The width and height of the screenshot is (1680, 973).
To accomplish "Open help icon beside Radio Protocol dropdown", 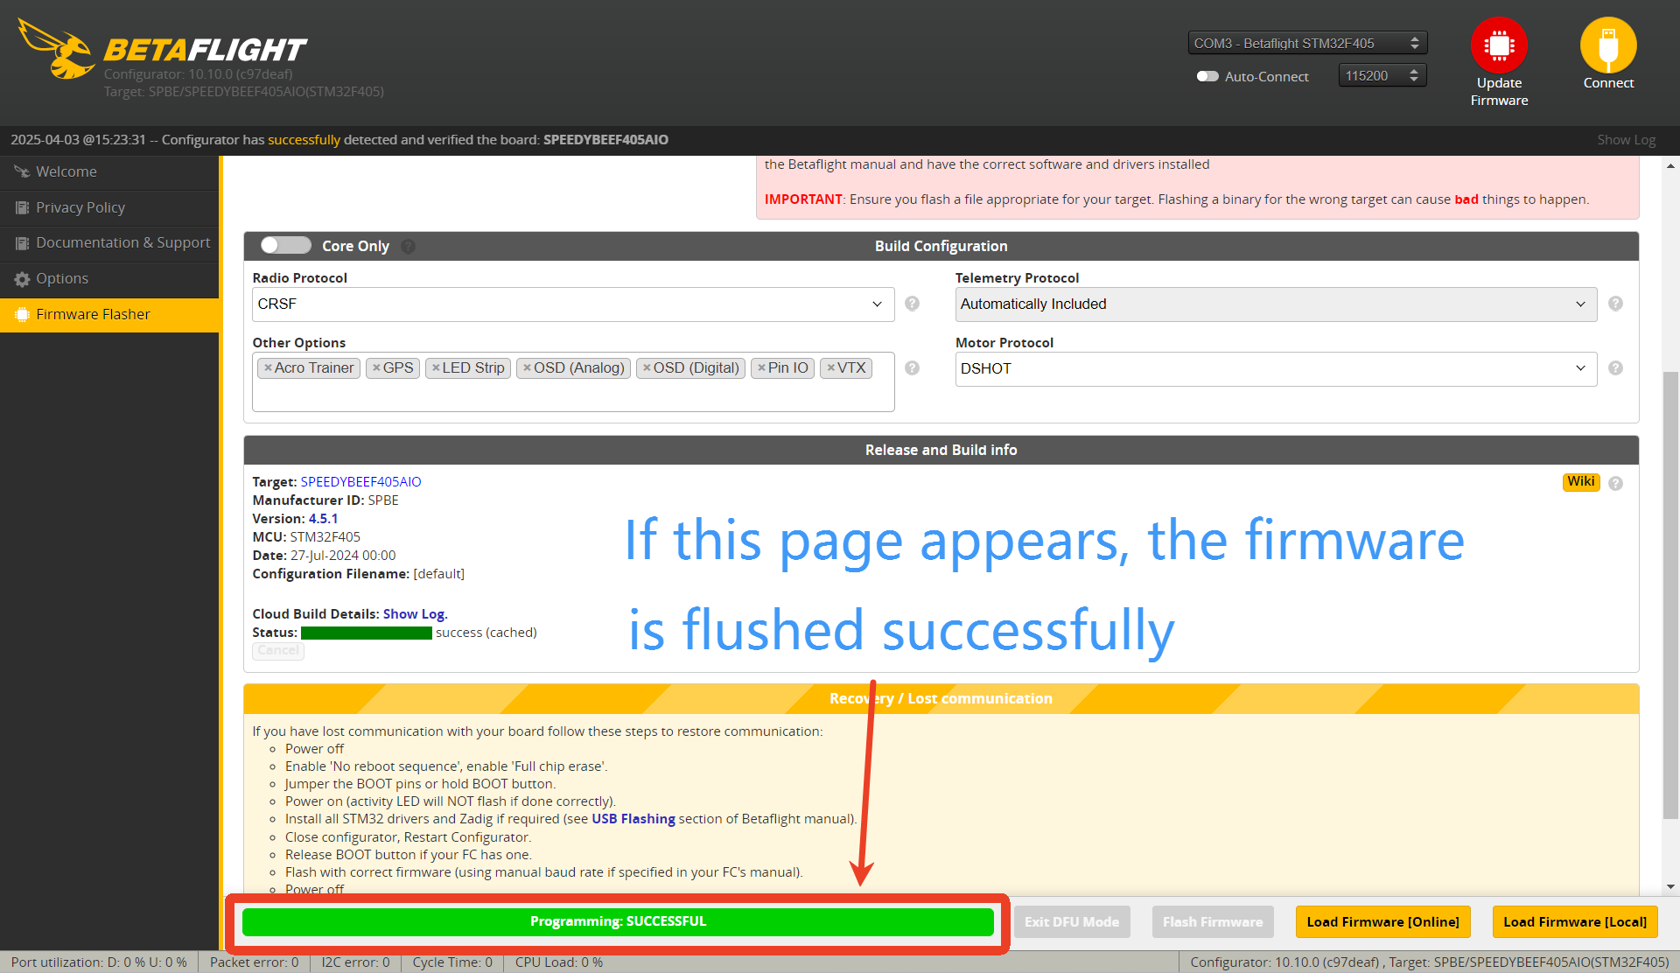I will (x=912, y=304).
